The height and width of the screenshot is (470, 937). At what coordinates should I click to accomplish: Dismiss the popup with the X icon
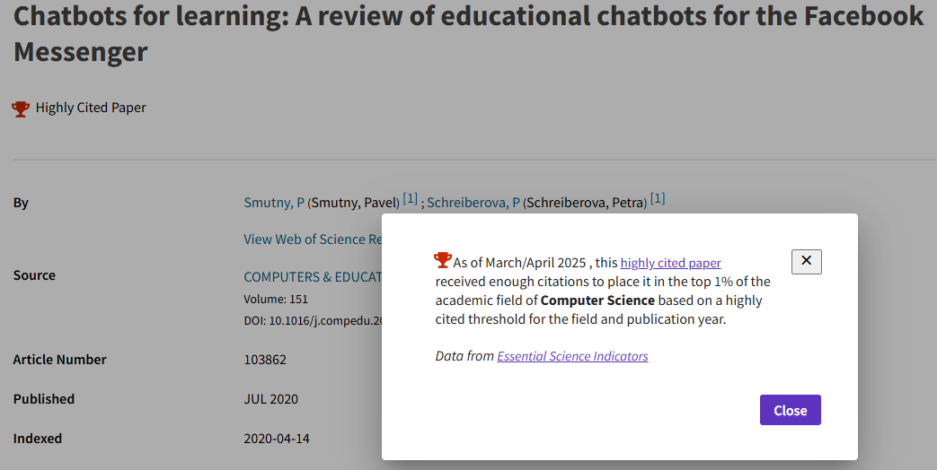point(806,262)
